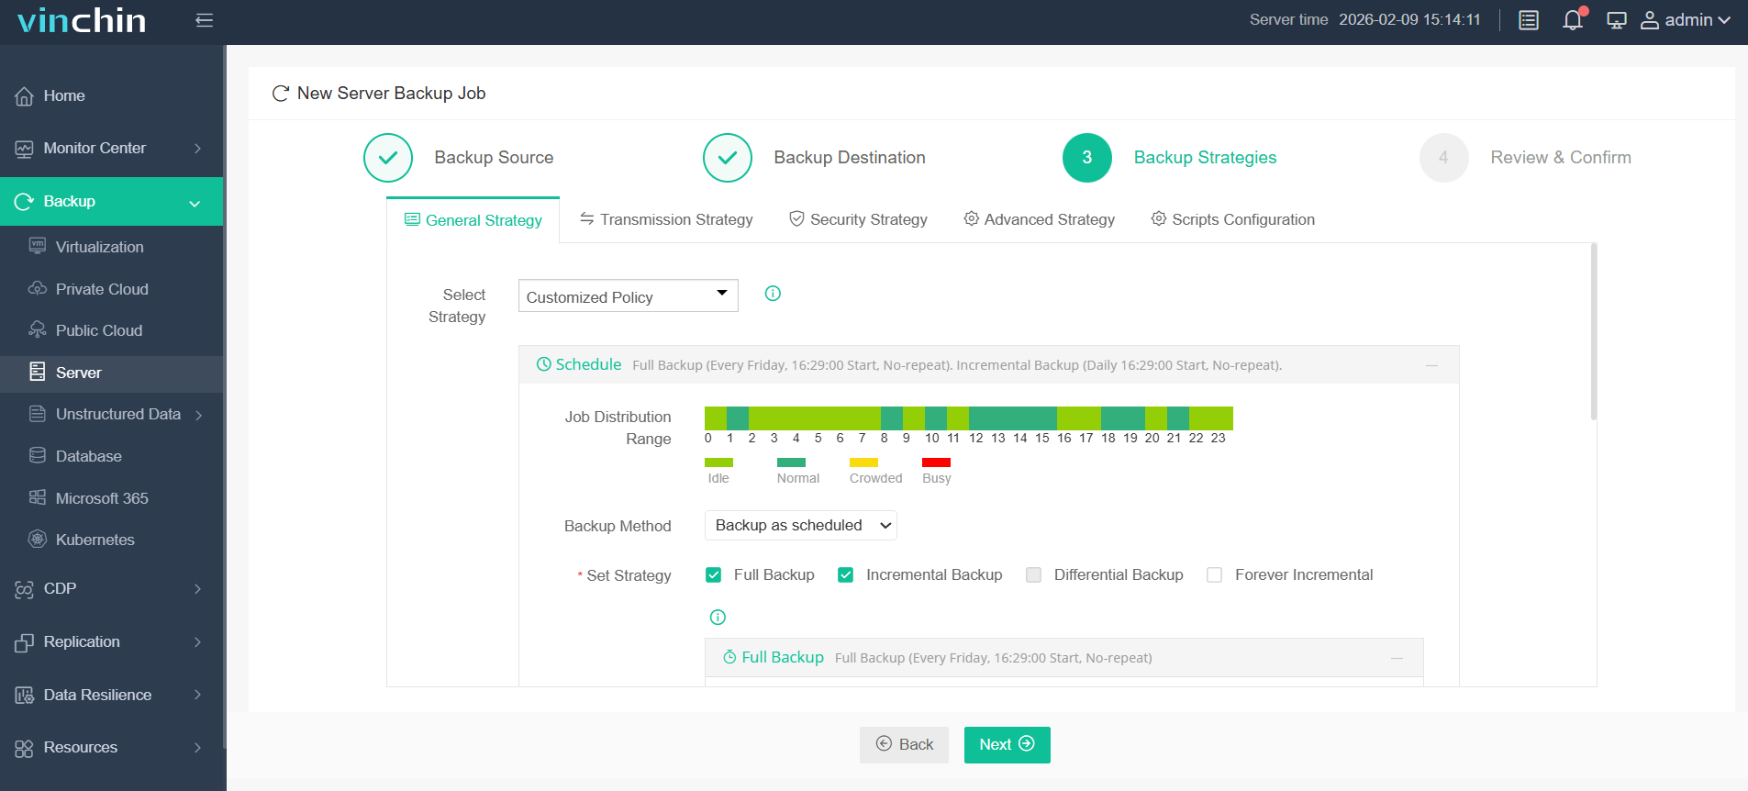
Task: Collapse the sidebar with the hamburger icon
Action: pyautogui.click(x=204, y=20)
